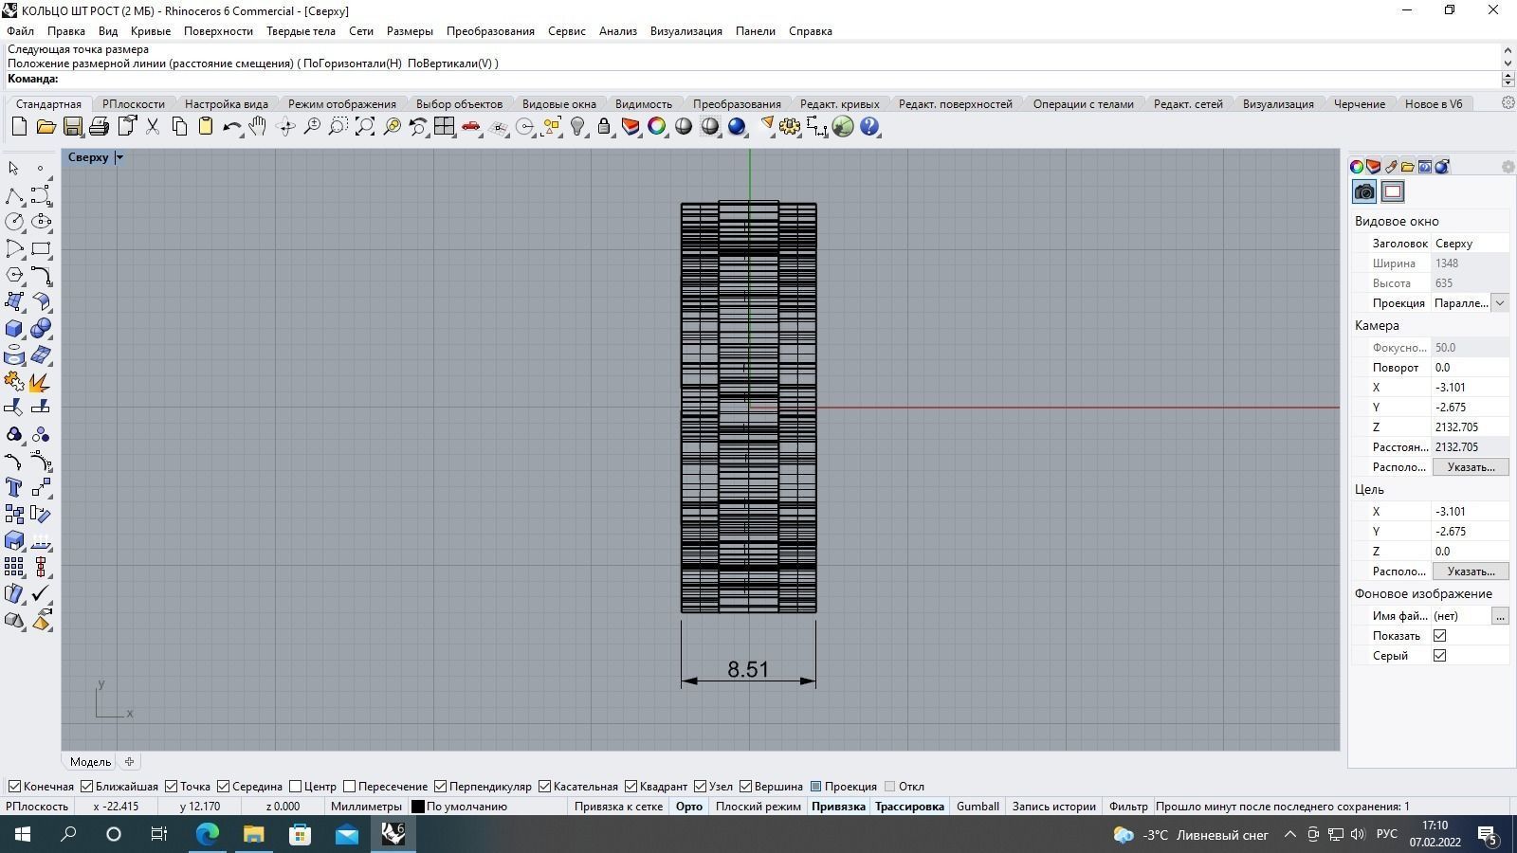Click the padlock Lock icon
The width and height of the screenshot is (1517, 853).
[604, 127]
